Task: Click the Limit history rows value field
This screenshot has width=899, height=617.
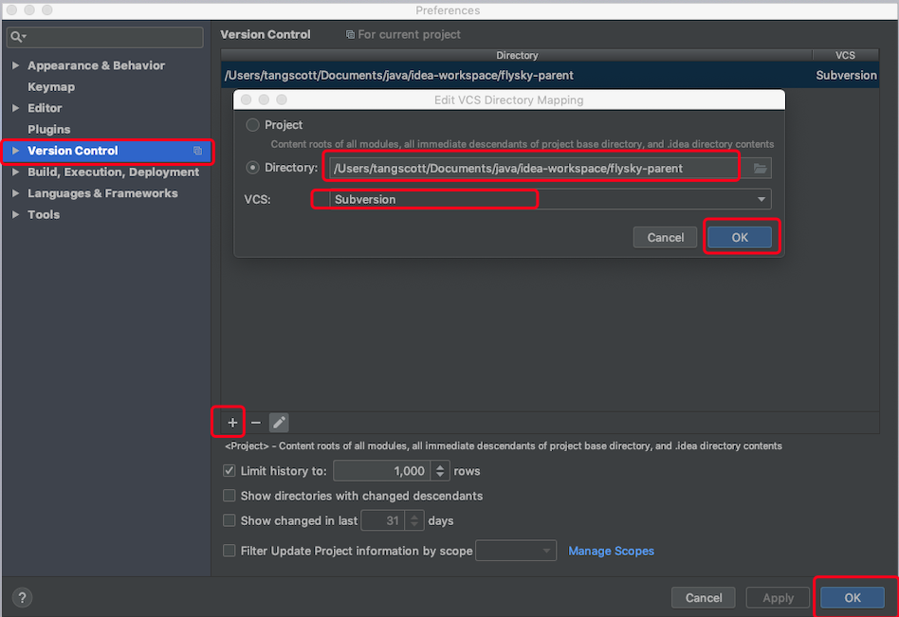Action: coord(382,471)
